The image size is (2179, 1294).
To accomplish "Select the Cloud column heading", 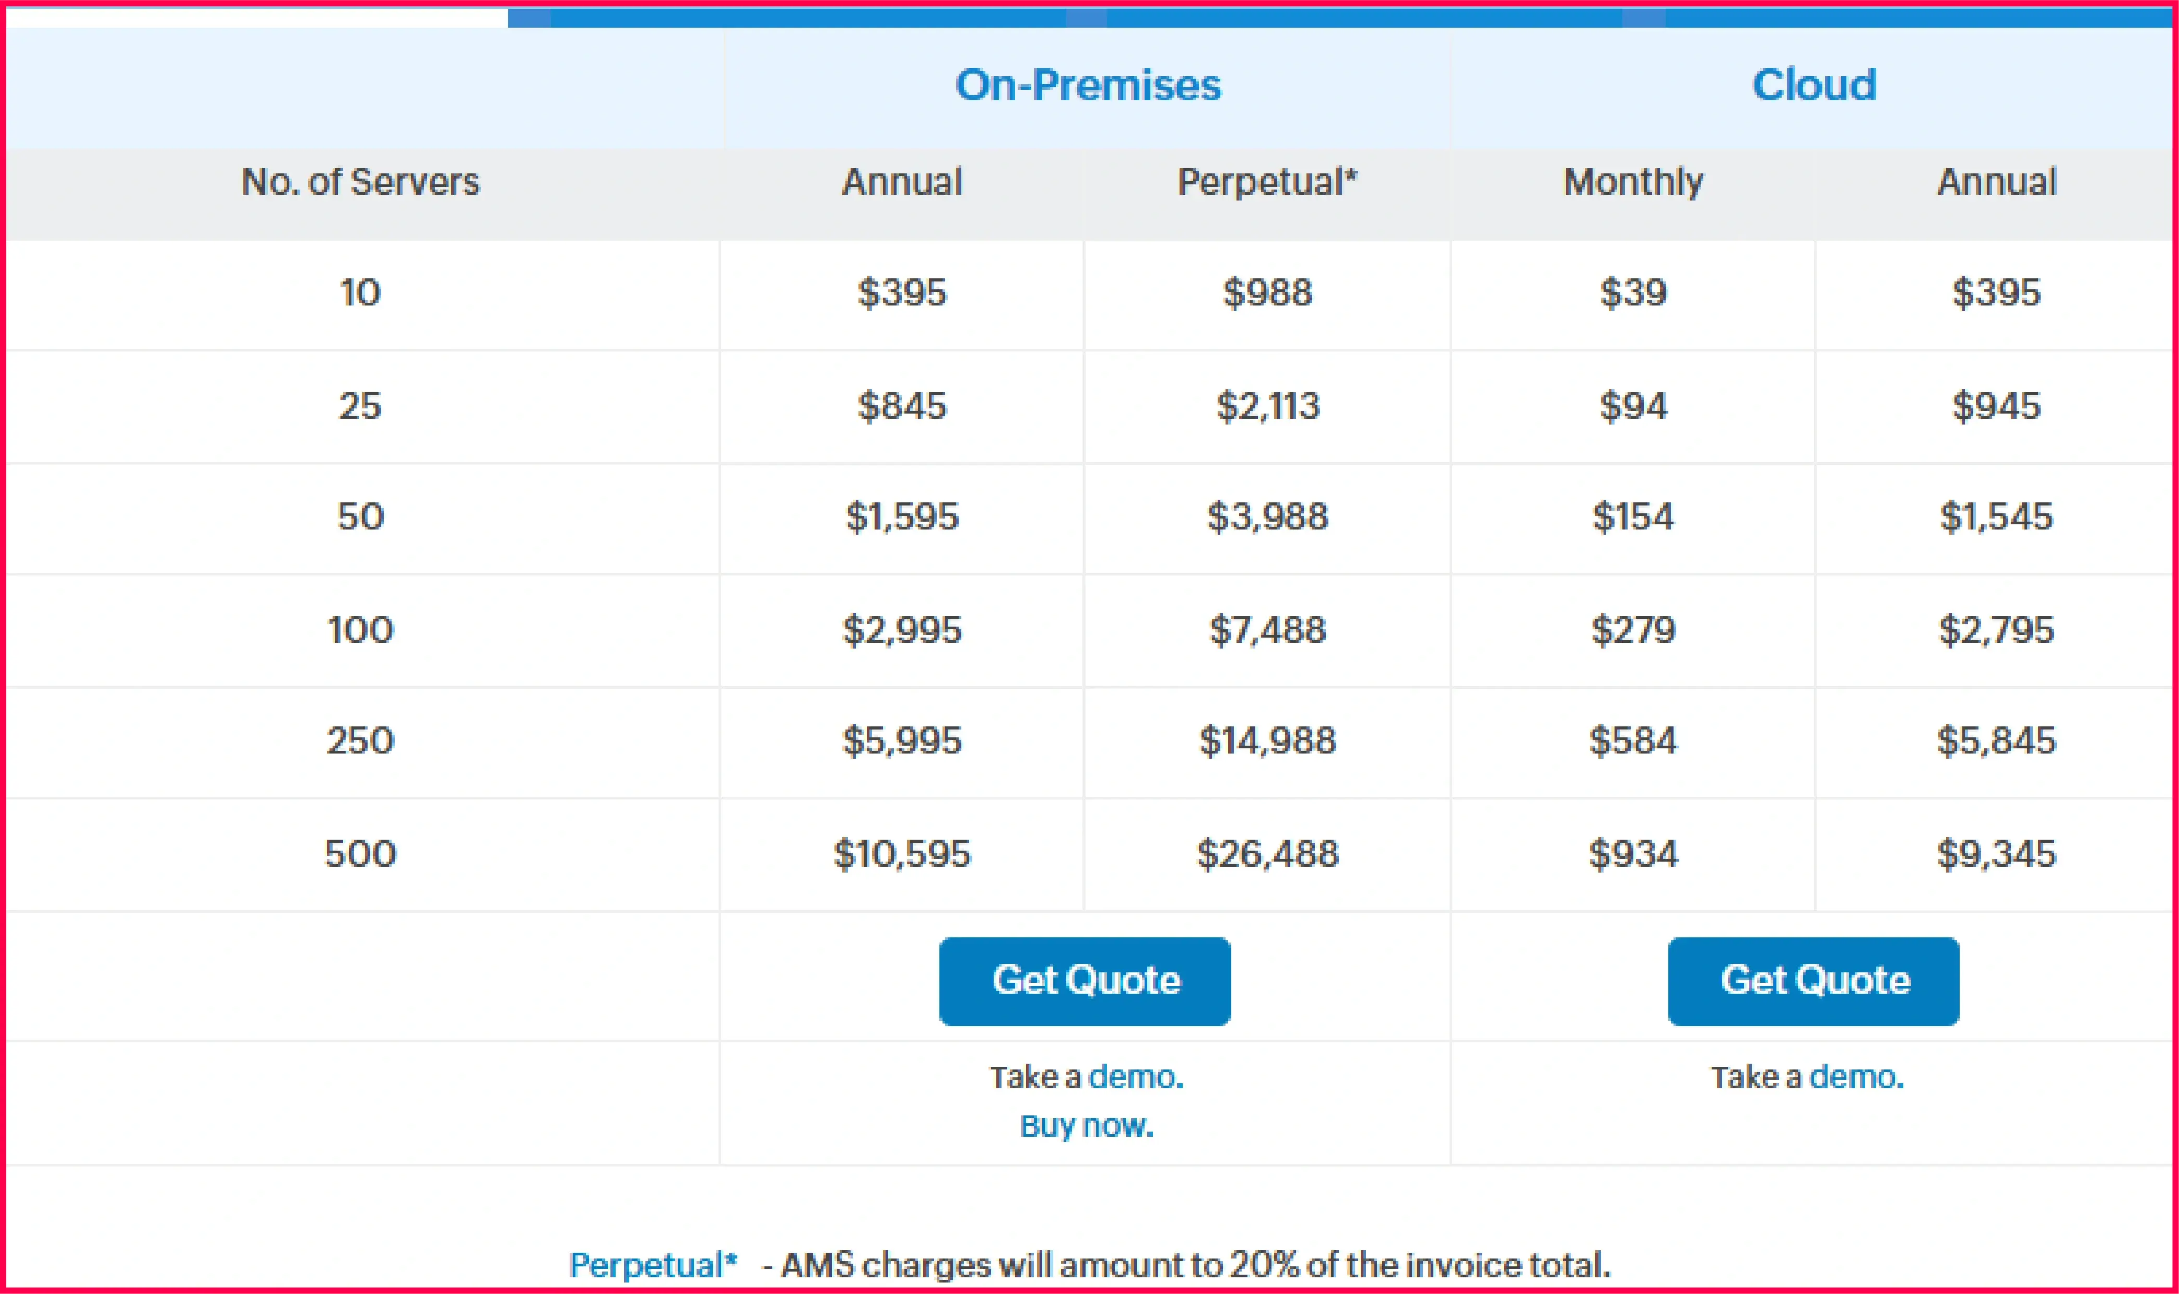I will (1815, 86).
